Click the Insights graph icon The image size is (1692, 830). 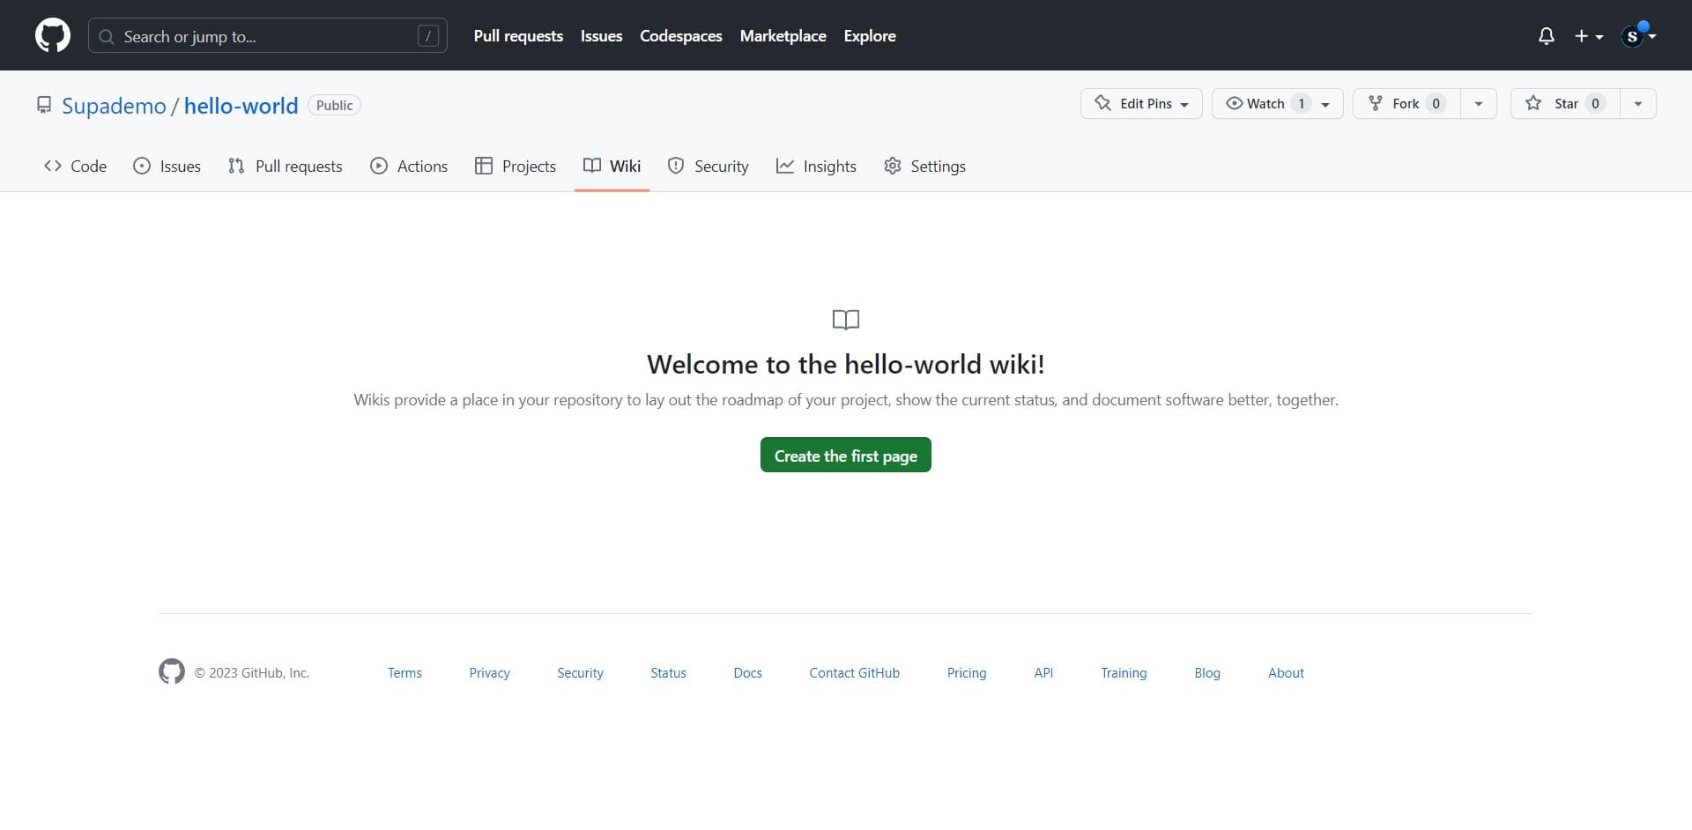click(785, 166)
